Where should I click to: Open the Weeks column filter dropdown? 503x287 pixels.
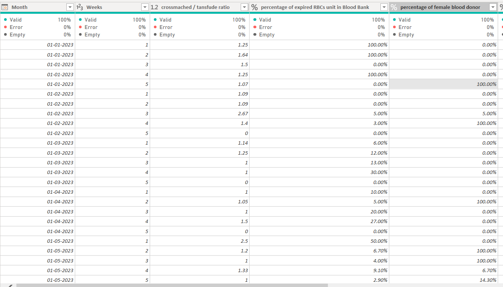[x=145, y=7]
